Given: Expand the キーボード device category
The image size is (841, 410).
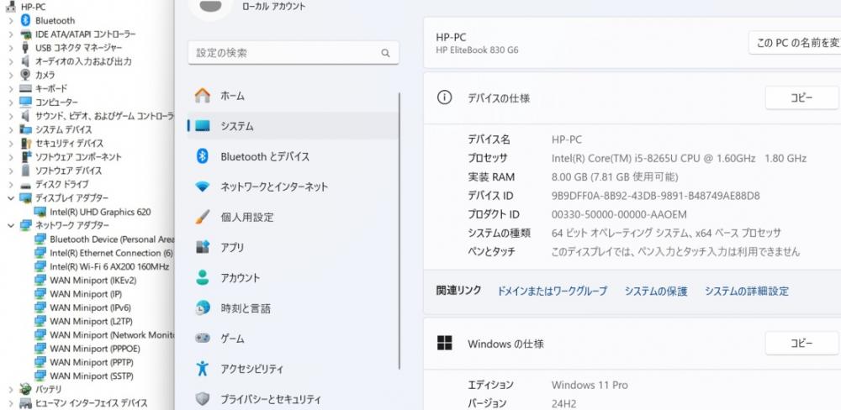Looking at the screenshot, I should (x=11, y=88).
